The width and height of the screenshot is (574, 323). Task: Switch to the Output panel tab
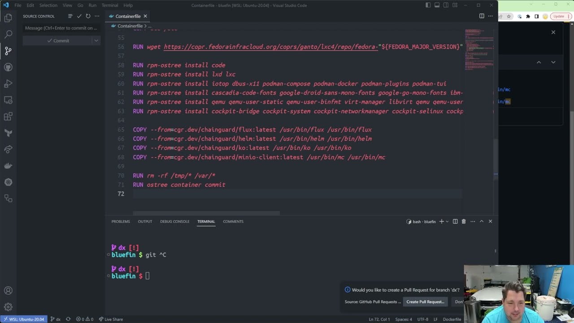145,221
